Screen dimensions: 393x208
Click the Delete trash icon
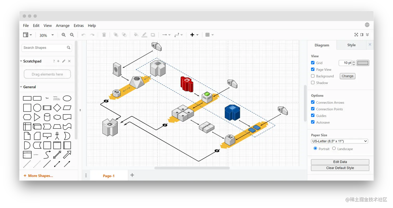104,35
